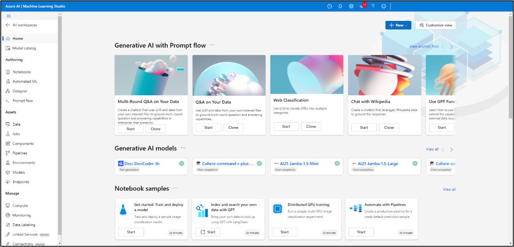Click the Endpoints icon

point(8,182)
